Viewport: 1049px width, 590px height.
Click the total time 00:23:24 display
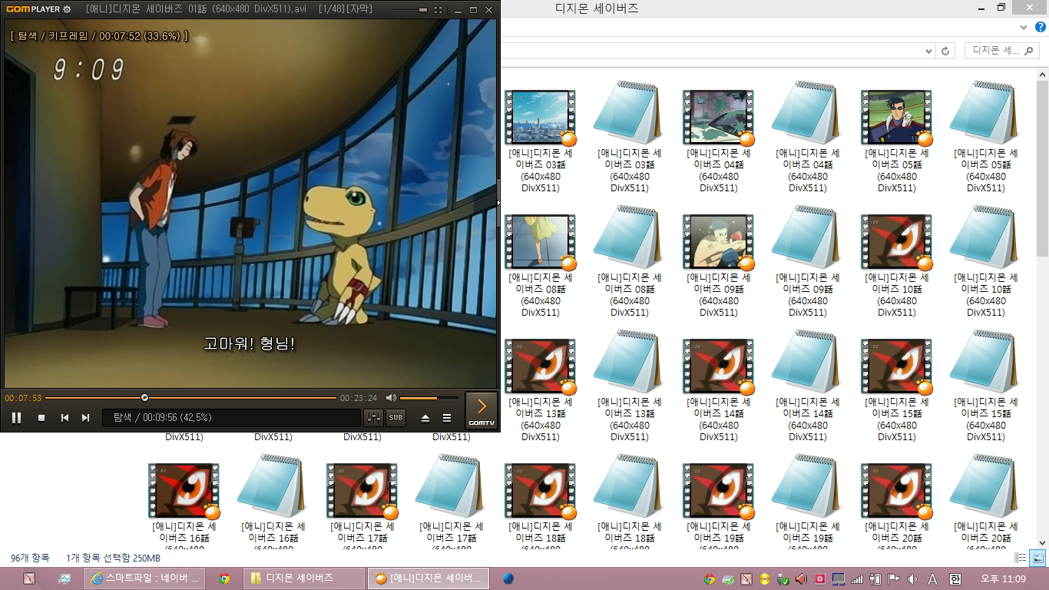click(359, 398)
